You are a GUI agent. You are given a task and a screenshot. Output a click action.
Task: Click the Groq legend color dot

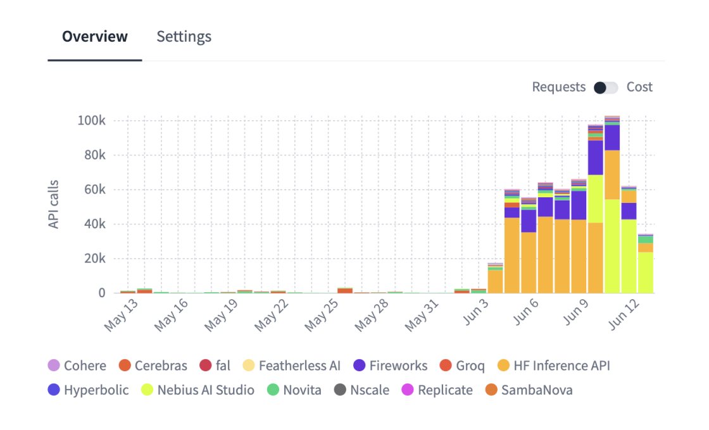coord(446,365)
